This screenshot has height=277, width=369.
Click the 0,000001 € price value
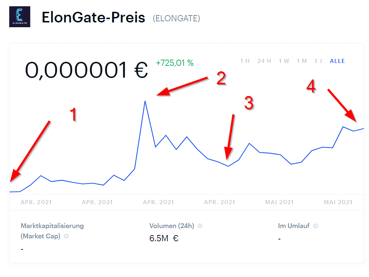pyautogui.click(x=86, y=70)
